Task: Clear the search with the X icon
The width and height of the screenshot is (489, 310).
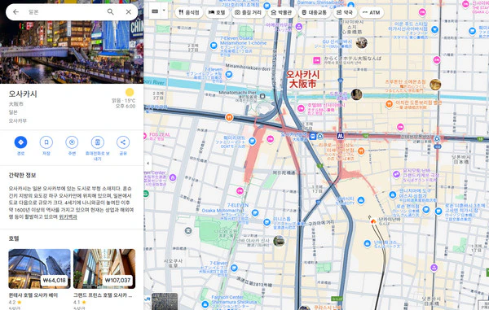Action: (x=129, y=12)
